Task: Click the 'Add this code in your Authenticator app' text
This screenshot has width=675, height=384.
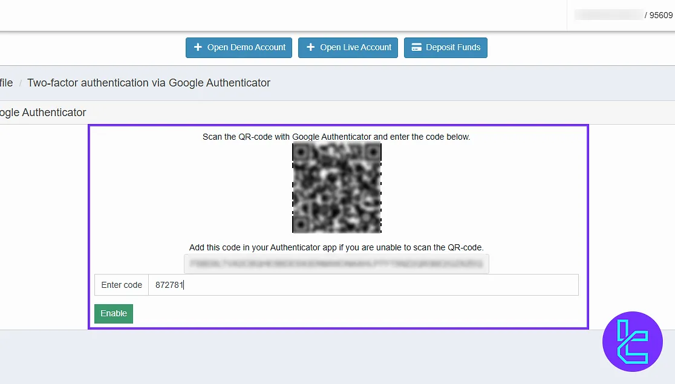Action: 336,247
